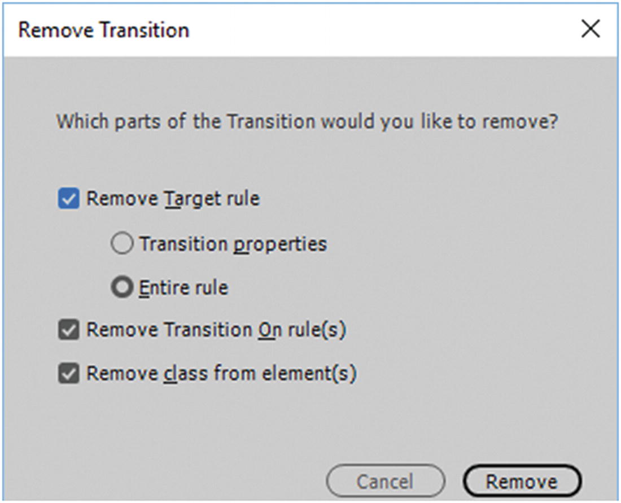This screenshot has height=503, width=621.
Task: Confirm with the Remove button
Action: coord(521,482)
